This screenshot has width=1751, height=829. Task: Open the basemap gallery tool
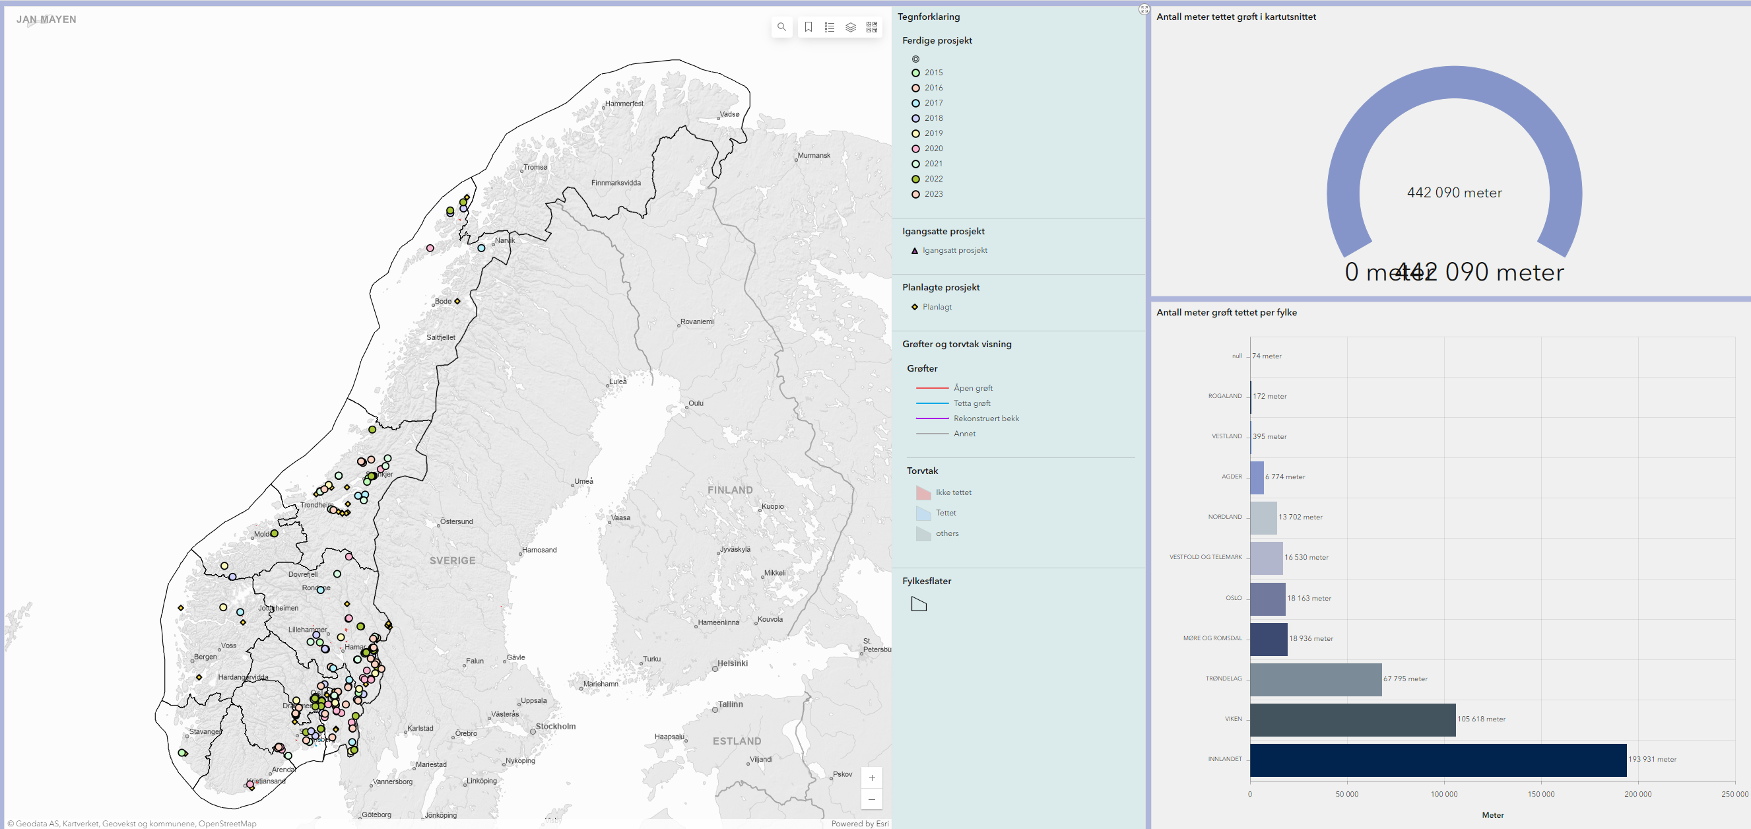pos(871,27)
